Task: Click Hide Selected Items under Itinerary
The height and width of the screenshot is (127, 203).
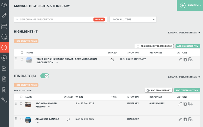Action: (x=26, y=85)
